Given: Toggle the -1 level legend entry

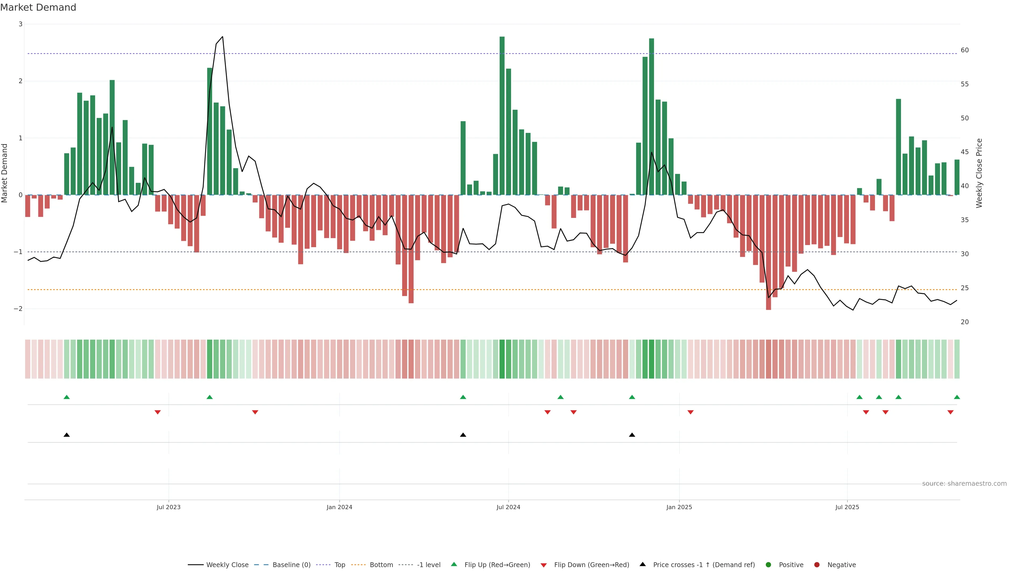Looking at the screenshot, I should point(428,565).
